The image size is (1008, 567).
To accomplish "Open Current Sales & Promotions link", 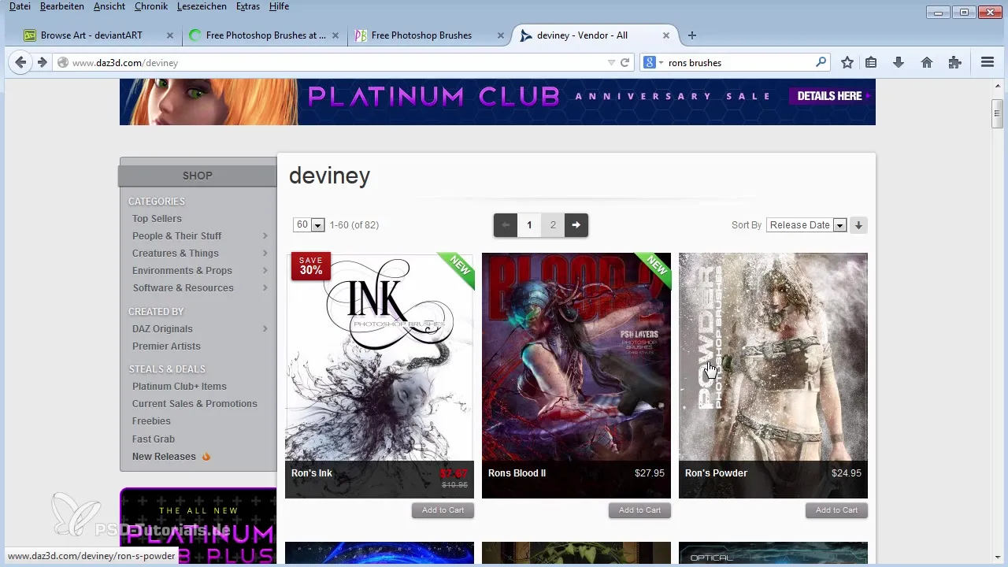I will pos(195,404).
